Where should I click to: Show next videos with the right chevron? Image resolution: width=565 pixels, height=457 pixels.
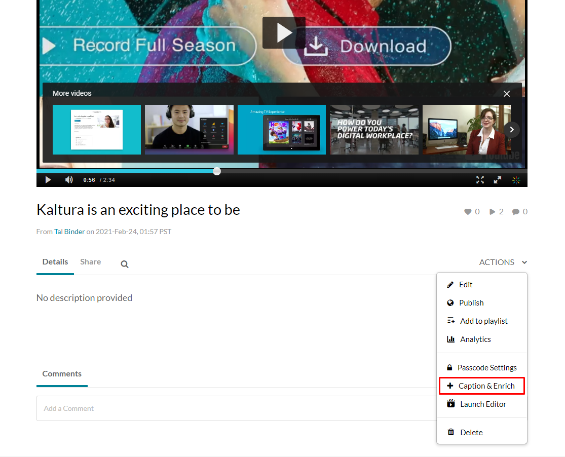(512, 130)
